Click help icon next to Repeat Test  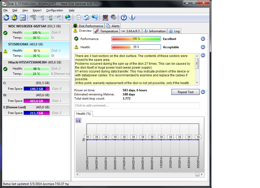[x=203, y=92]
